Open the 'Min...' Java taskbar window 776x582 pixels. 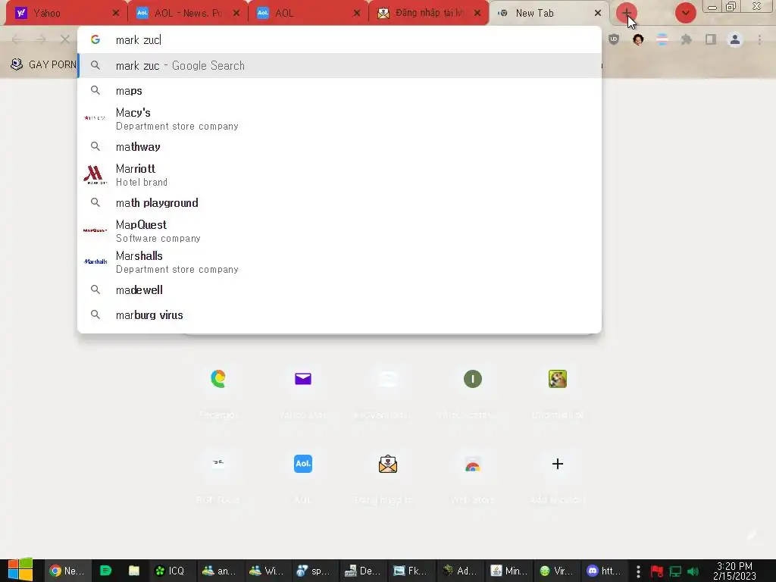tap(508, 571)
